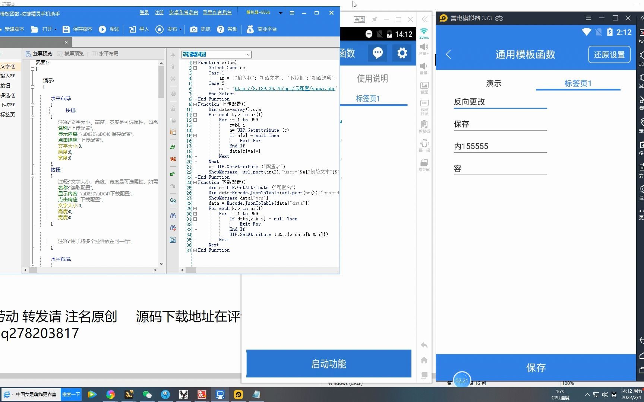Screen dimensions: 644x402
Task: Click the 还原设置 button
Action: (609, 55)
